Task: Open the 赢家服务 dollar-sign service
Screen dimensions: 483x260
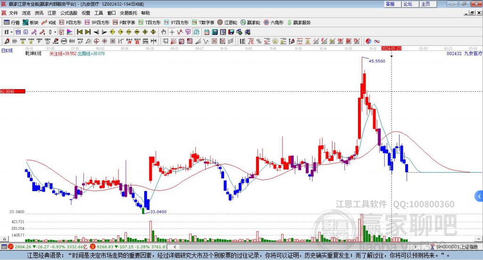Action: (299, 23)
